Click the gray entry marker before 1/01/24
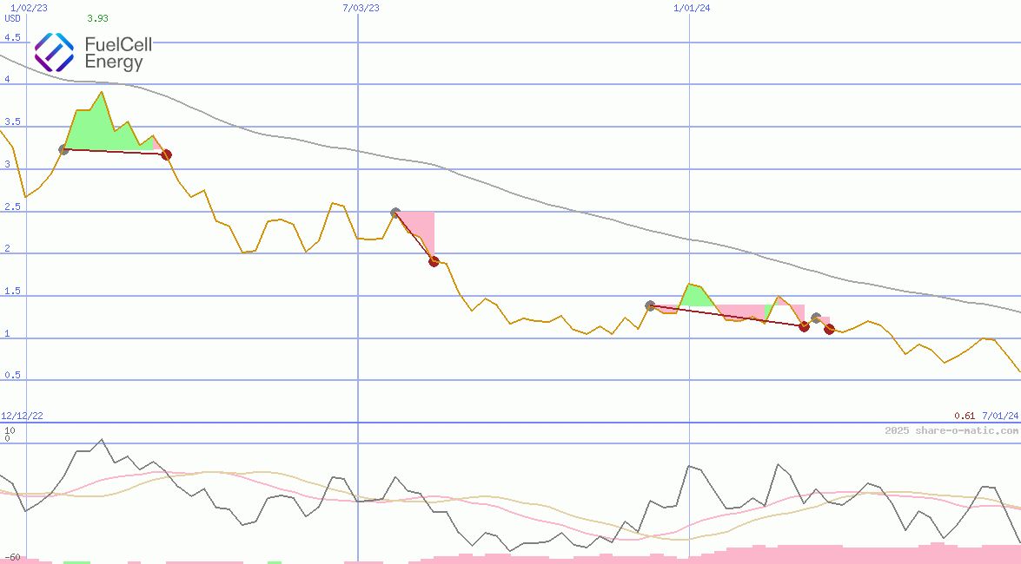The width and height of the screenshot is (1021, 564). coord(650,305)
